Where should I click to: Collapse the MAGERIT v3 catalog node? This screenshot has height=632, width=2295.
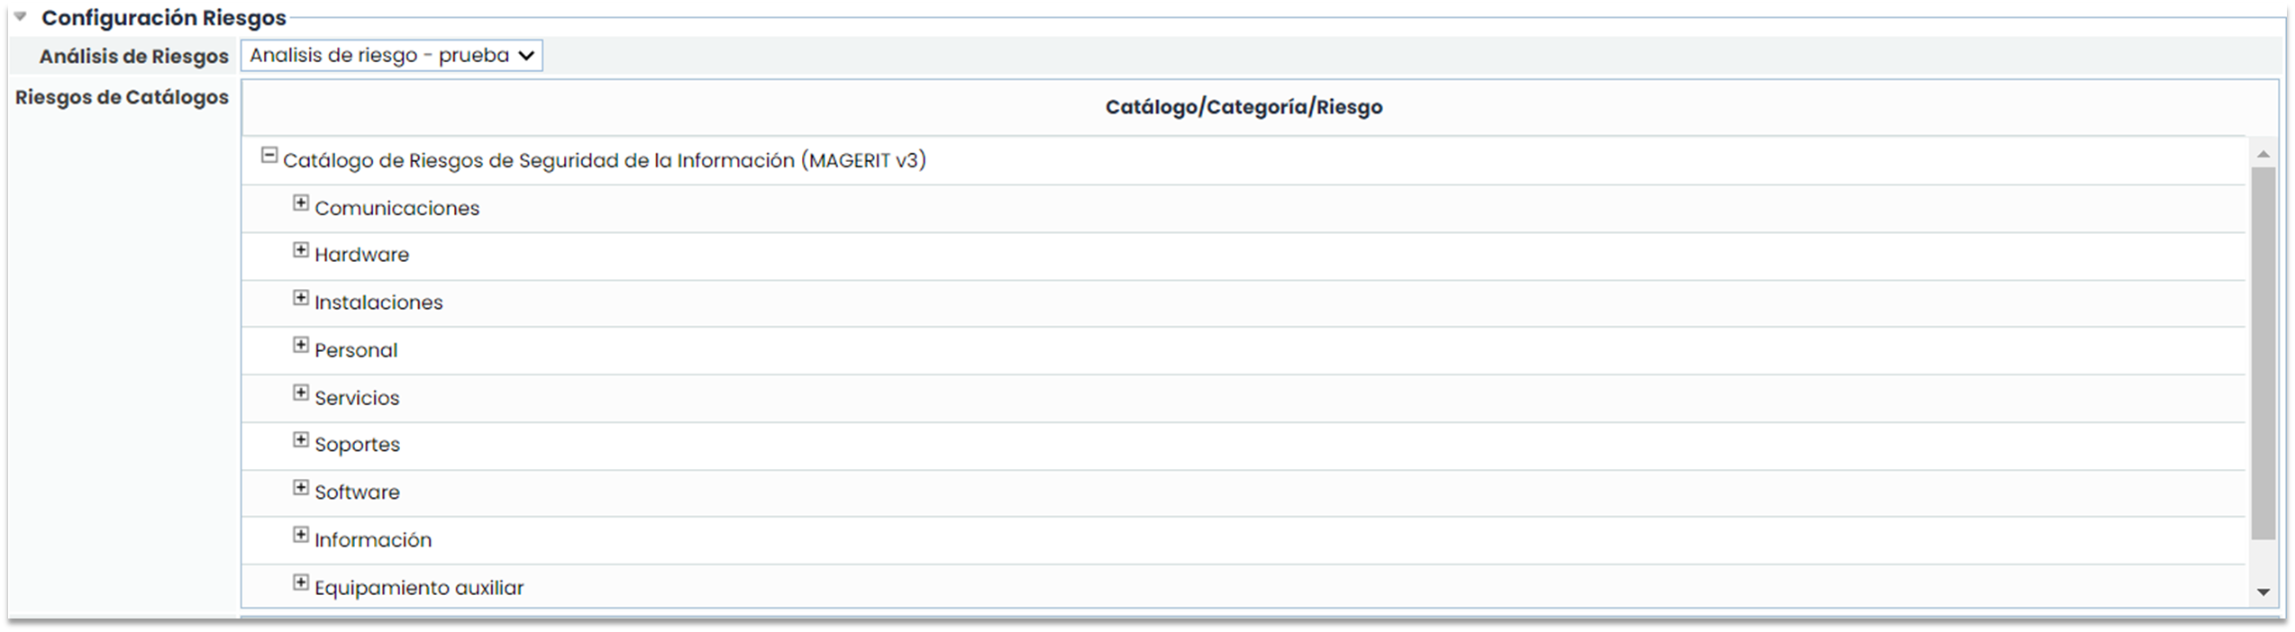[269, 156]
